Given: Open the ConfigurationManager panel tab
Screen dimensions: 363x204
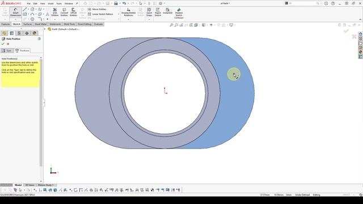Looking at the screenshot, I should click(19, 33).
